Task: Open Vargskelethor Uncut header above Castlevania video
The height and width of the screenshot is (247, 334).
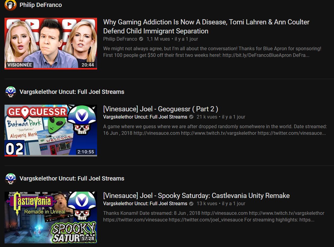Action: tap(72, 178)
